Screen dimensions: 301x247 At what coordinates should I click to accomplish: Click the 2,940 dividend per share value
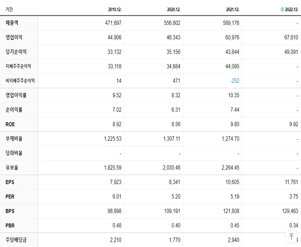coord(233,240)
